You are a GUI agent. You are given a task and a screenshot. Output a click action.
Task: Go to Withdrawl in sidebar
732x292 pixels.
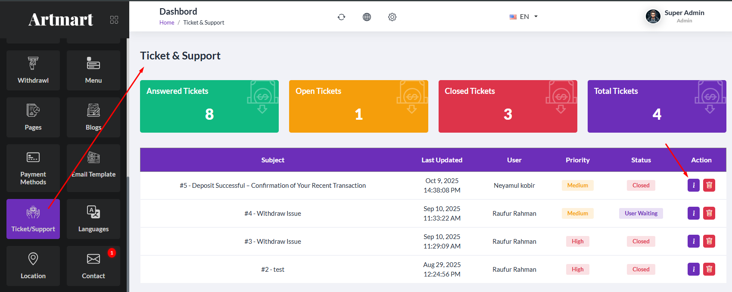[x=33, y=70]
